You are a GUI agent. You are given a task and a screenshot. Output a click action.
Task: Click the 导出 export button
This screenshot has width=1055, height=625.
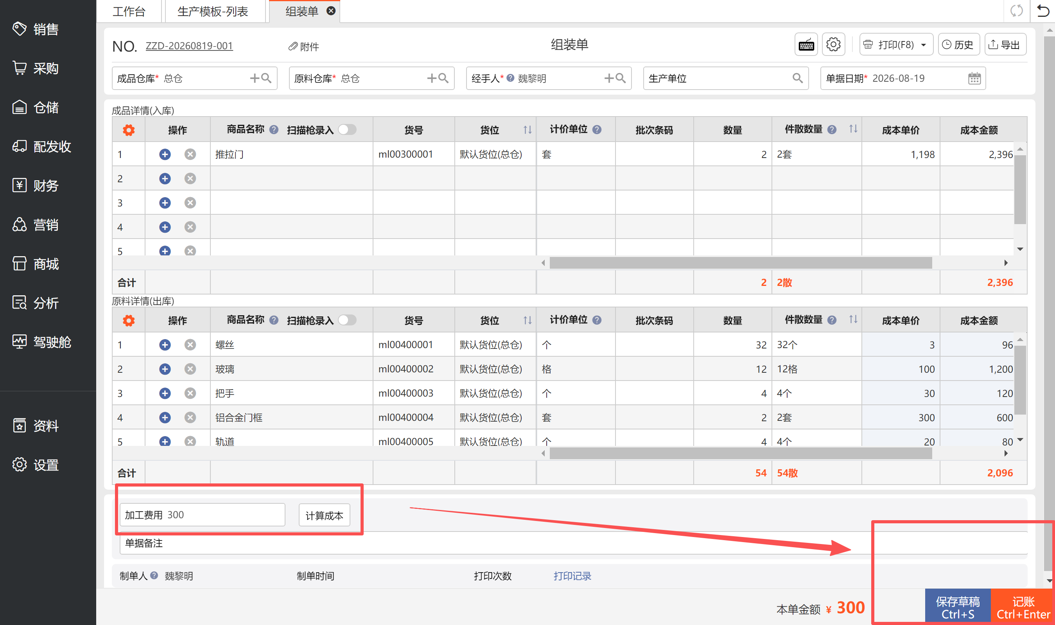coord(1005,45)
